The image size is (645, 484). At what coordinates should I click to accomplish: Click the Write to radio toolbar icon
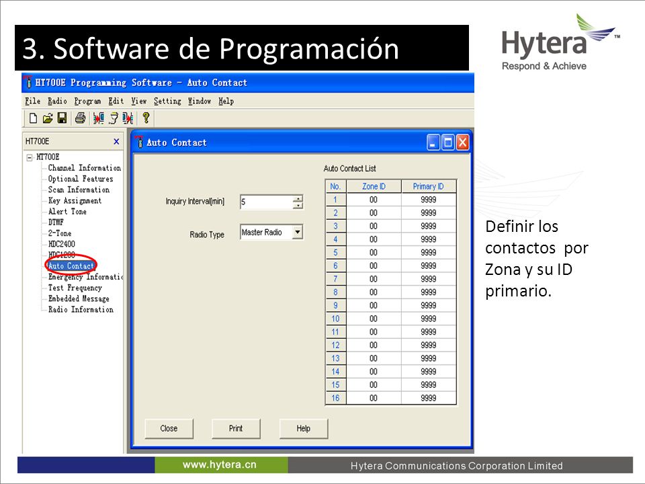coord(128,118)
